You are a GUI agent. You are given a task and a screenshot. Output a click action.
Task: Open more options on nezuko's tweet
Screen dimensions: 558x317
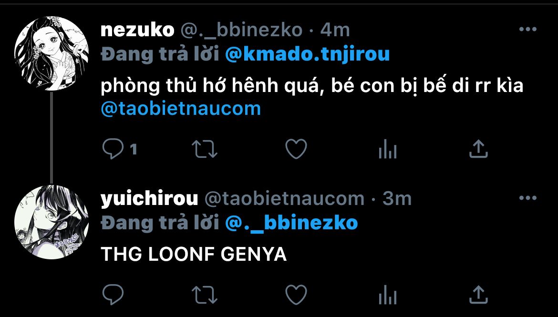point(527,30)
